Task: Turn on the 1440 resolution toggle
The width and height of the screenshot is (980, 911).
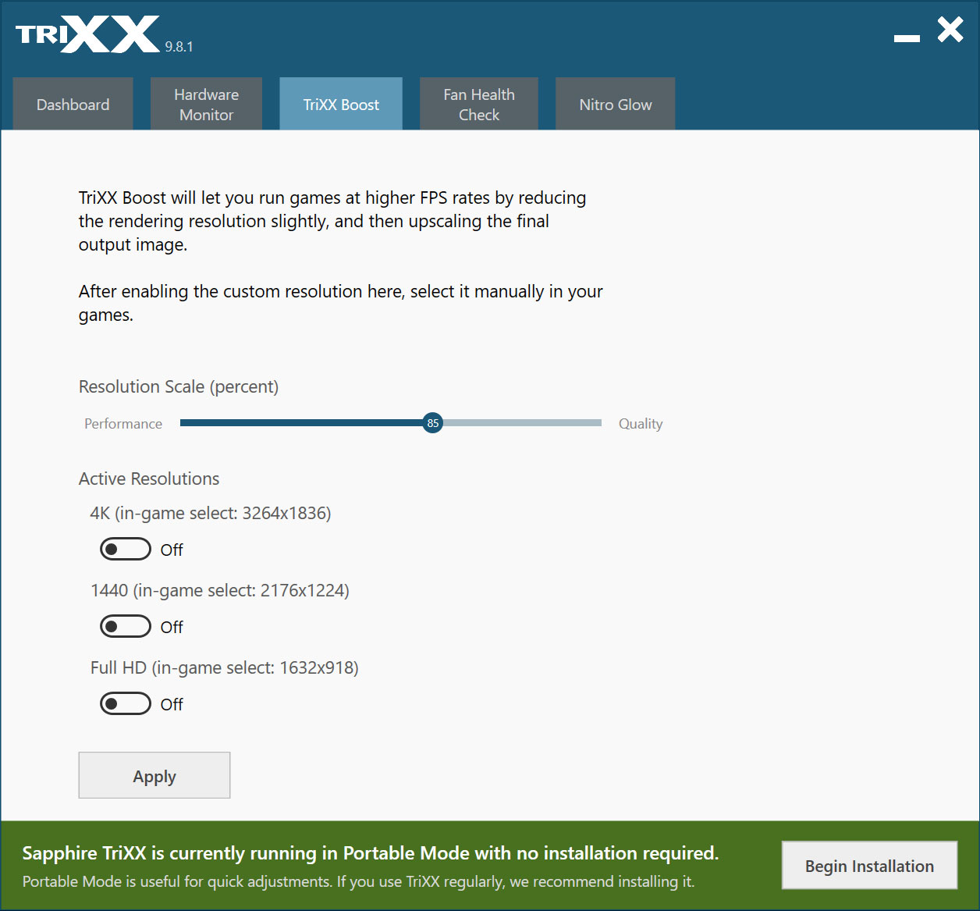Action: tap(126, 627)
